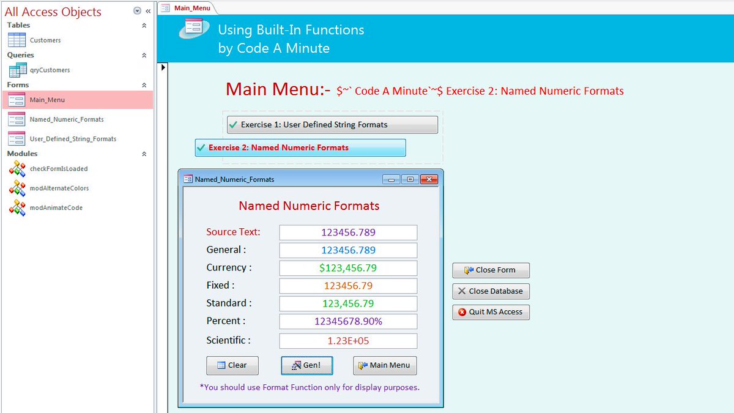Click the Named_Numeric_Formats window title icon
The width and height of the screenshot is (734, 413).
click(x=188, y=179)
